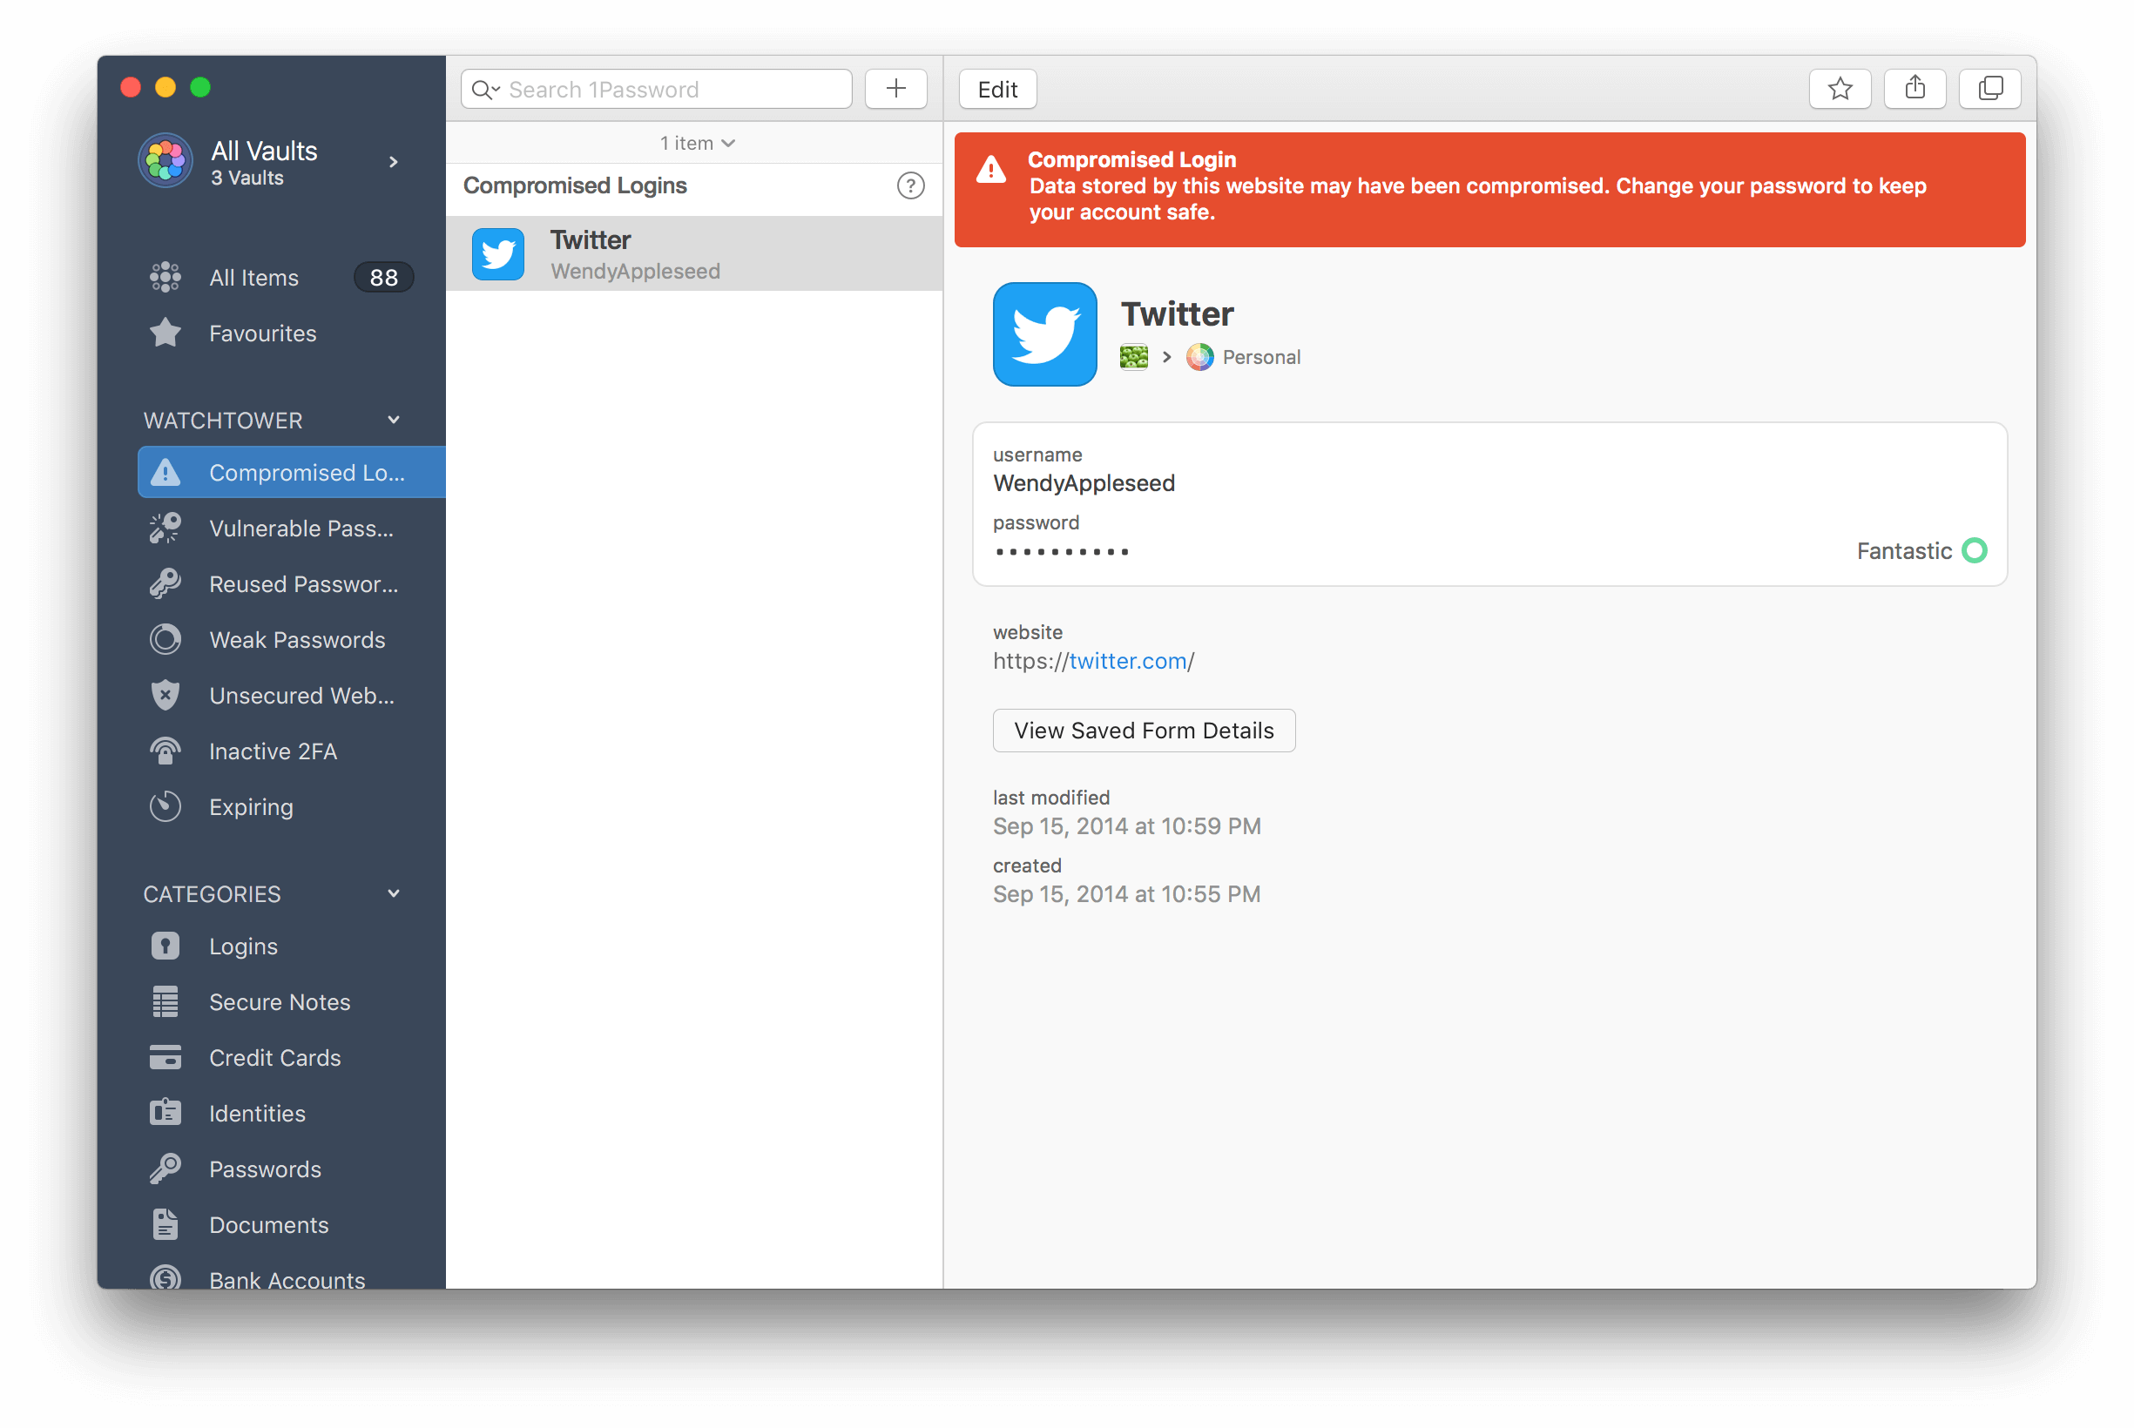Select the Reused Passwords key icon
2134x1428 pixels.
[x=165, y=583]
